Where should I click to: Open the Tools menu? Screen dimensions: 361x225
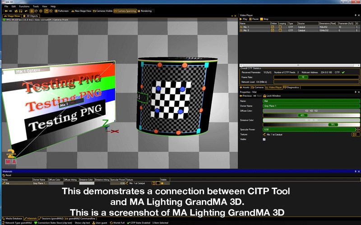pos(36,6)
